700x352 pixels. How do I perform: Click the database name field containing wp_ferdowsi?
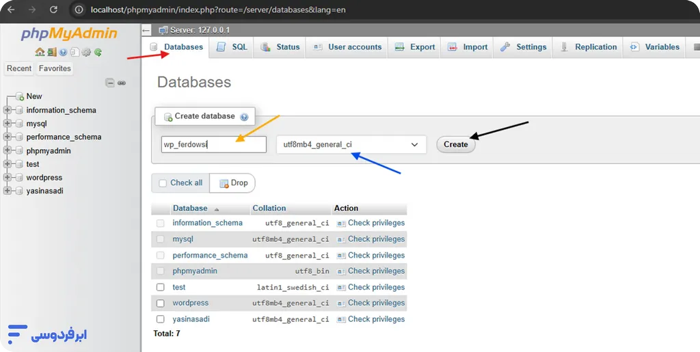coord(213,145)
